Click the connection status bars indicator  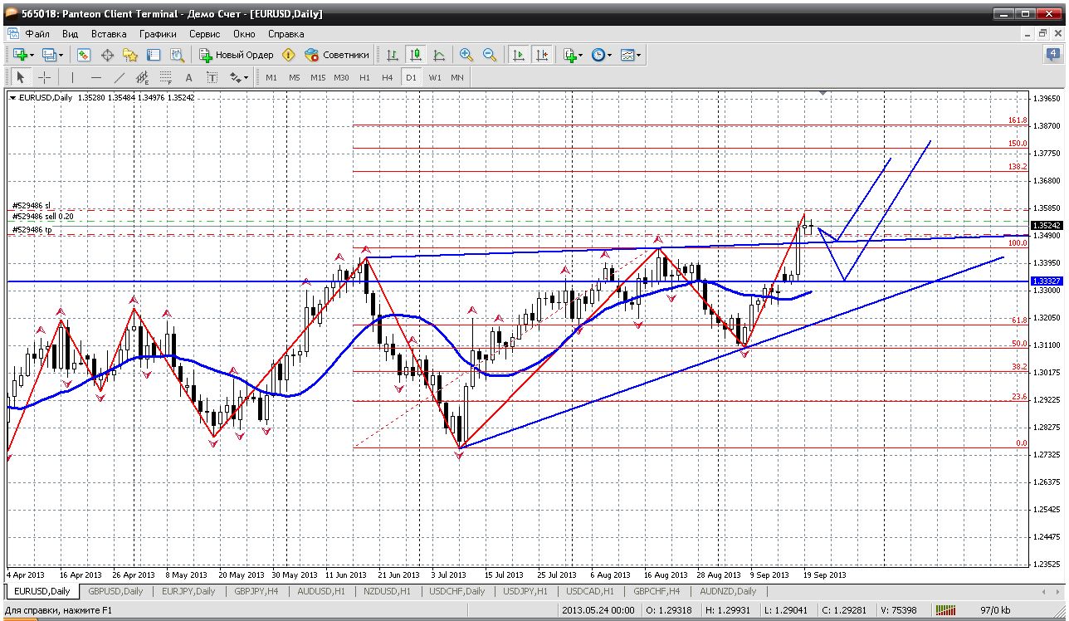[945, 610]
